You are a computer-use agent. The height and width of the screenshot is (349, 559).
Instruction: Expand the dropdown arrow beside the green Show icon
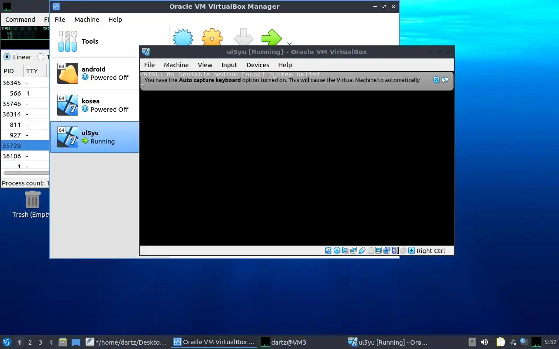tap(289, 43)
